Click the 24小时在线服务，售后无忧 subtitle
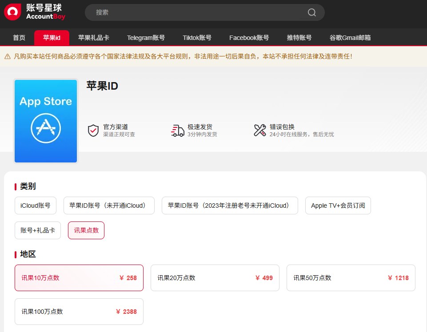The width and height of the screenshot is (427, 332). click(302, 134)
